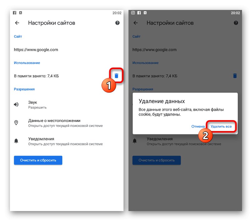252x221 pixels.
Task: Click the blue trash icon marked step 1
Action: click(117, 76)
